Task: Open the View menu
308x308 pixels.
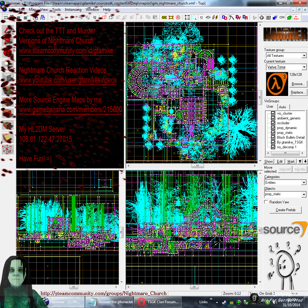Action: (44, 9)
